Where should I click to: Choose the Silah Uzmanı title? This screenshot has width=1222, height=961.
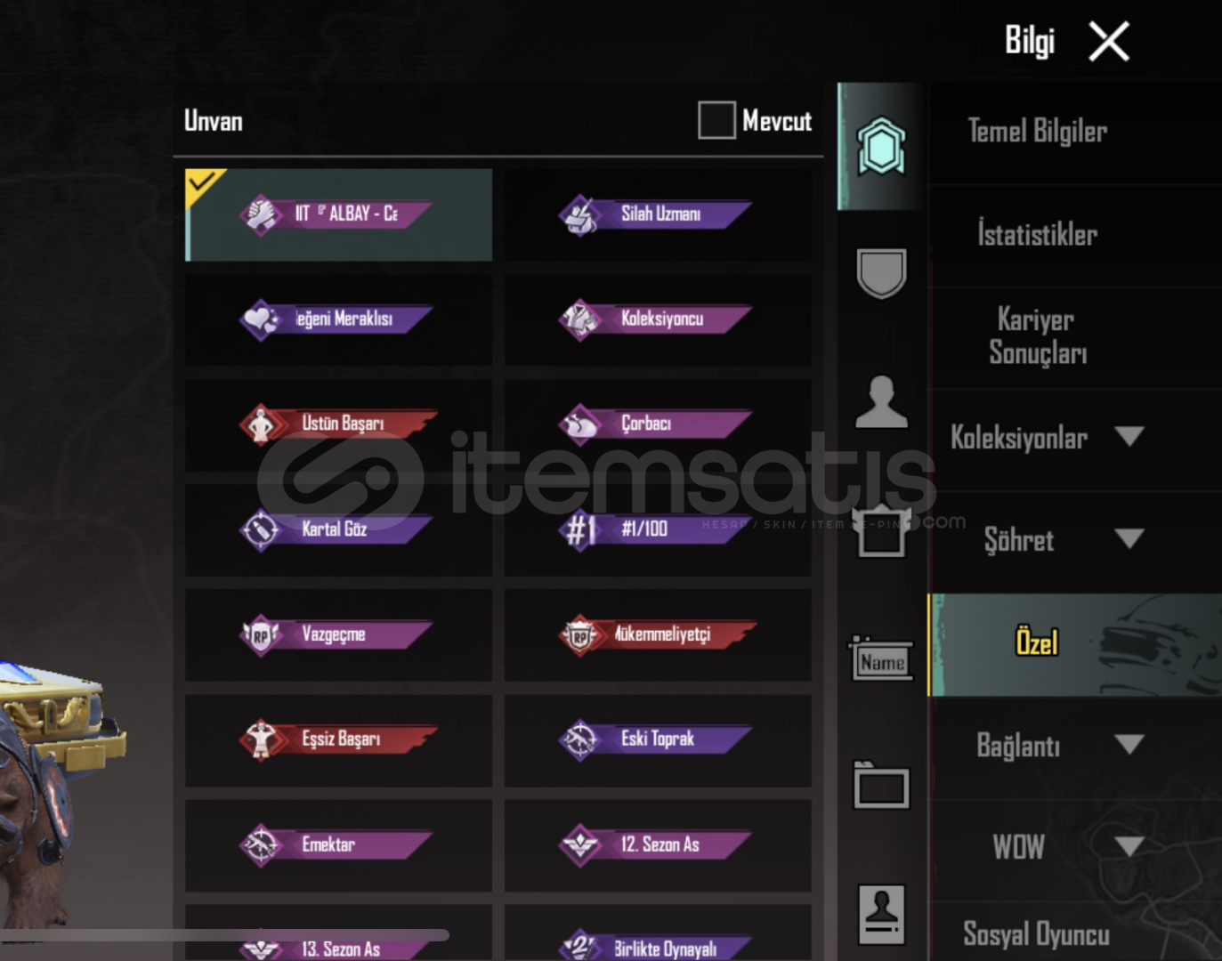click(657, 214)
